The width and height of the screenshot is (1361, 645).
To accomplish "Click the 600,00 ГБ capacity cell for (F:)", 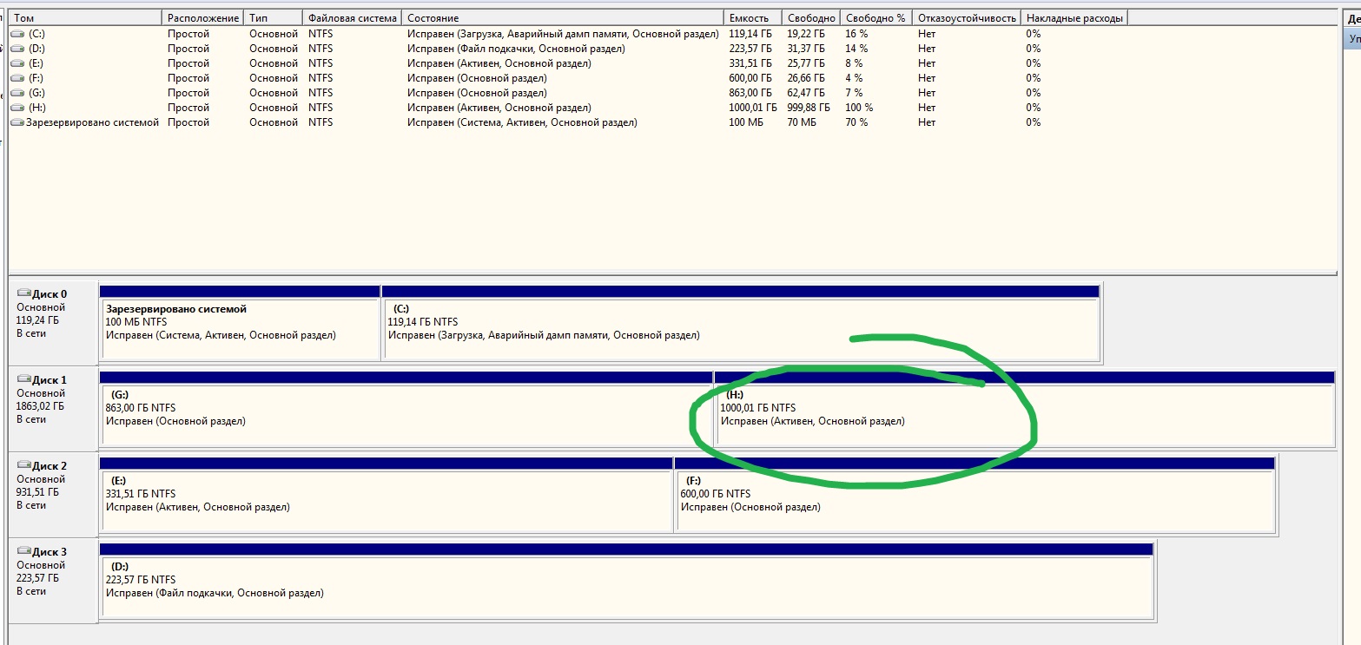I will click(x=750, y=78).
